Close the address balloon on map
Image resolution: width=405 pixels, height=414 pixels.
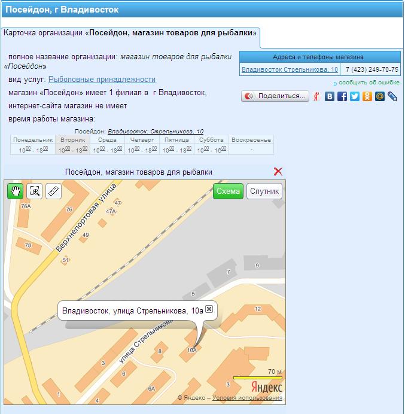point(209,309)
